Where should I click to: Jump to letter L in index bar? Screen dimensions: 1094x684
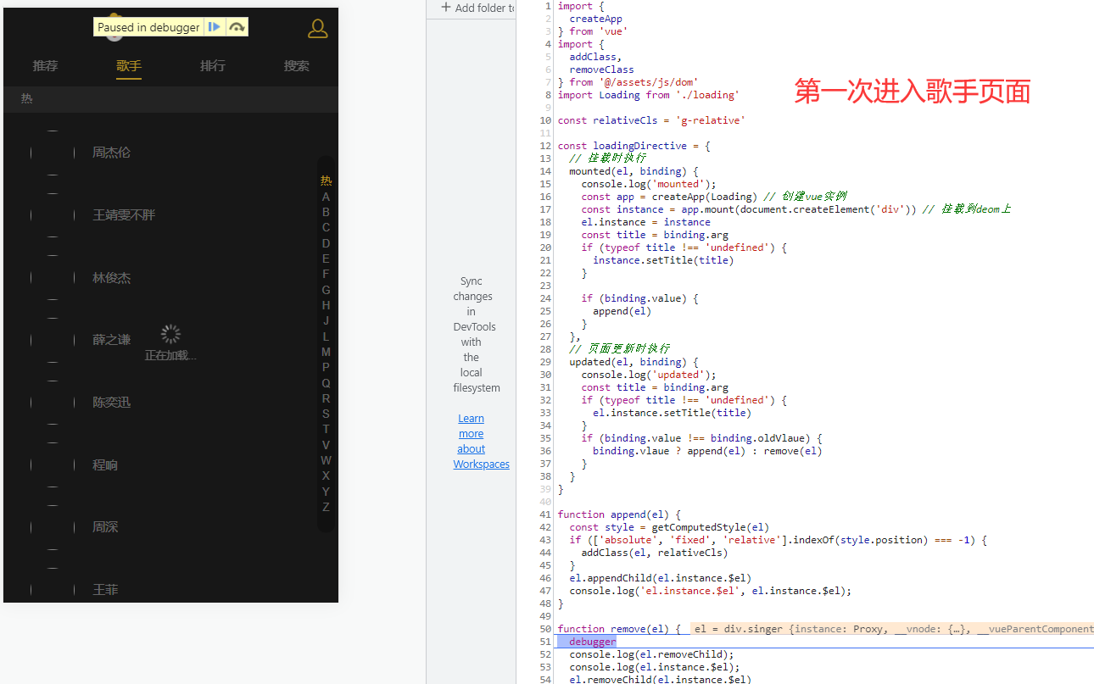pos(326,336)
